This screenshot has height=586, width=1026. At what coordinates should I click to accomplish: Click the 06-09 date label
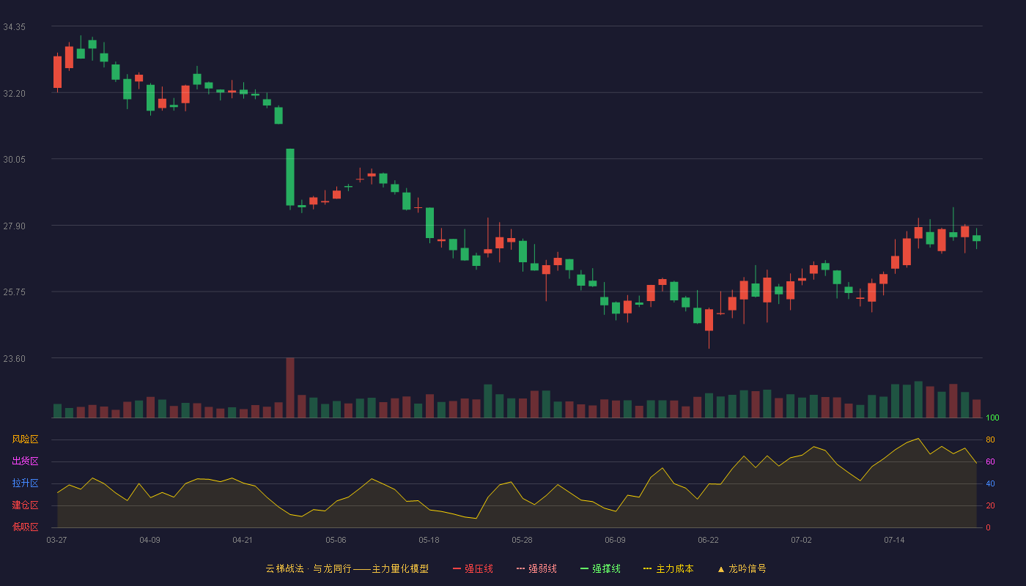(615, 540)
